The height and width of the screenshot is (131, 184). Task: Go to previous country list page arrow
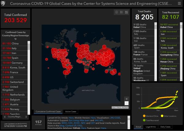[x=4, y=117]
